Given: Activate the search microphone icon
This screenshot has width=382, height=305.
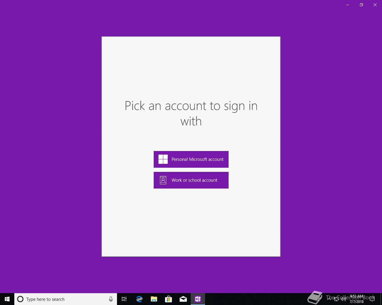Looking at the screenshot, I should click(111, 299).
